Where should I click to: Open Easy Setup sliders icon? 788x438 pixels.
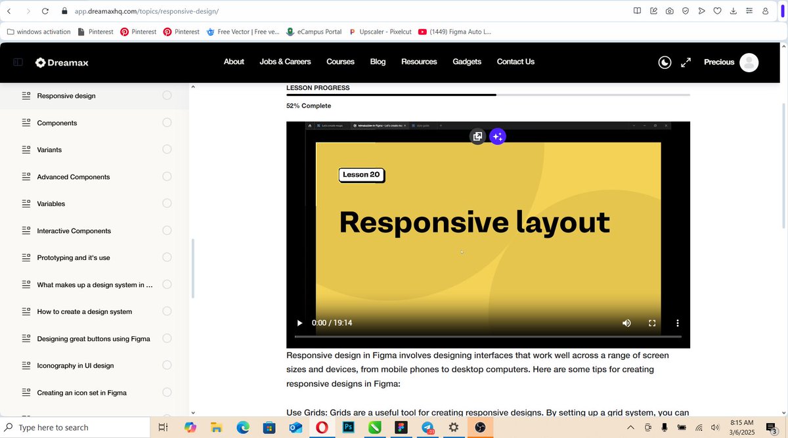pyautogui.click(x=749, y=11)
